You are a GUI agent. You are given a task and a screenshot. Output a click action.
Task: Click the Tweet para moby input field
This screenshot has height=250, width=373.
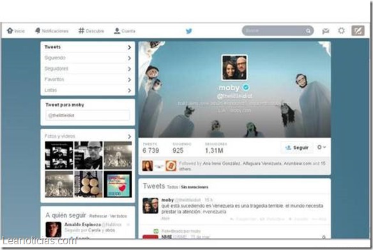click(88, 115)
